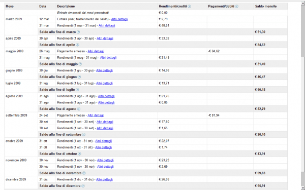
Task: Click help icon beside Saldo alla fine di aprile
Action: tap(77, 45)
